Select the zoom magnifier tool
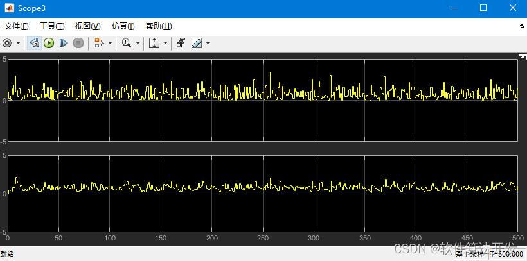This screenshot has width=527, height=261. [x=127, y=43]
